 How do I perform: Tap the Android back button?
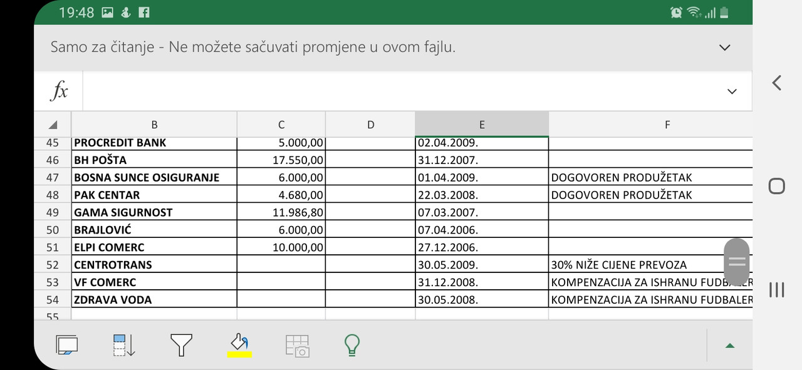click(777, 82)
